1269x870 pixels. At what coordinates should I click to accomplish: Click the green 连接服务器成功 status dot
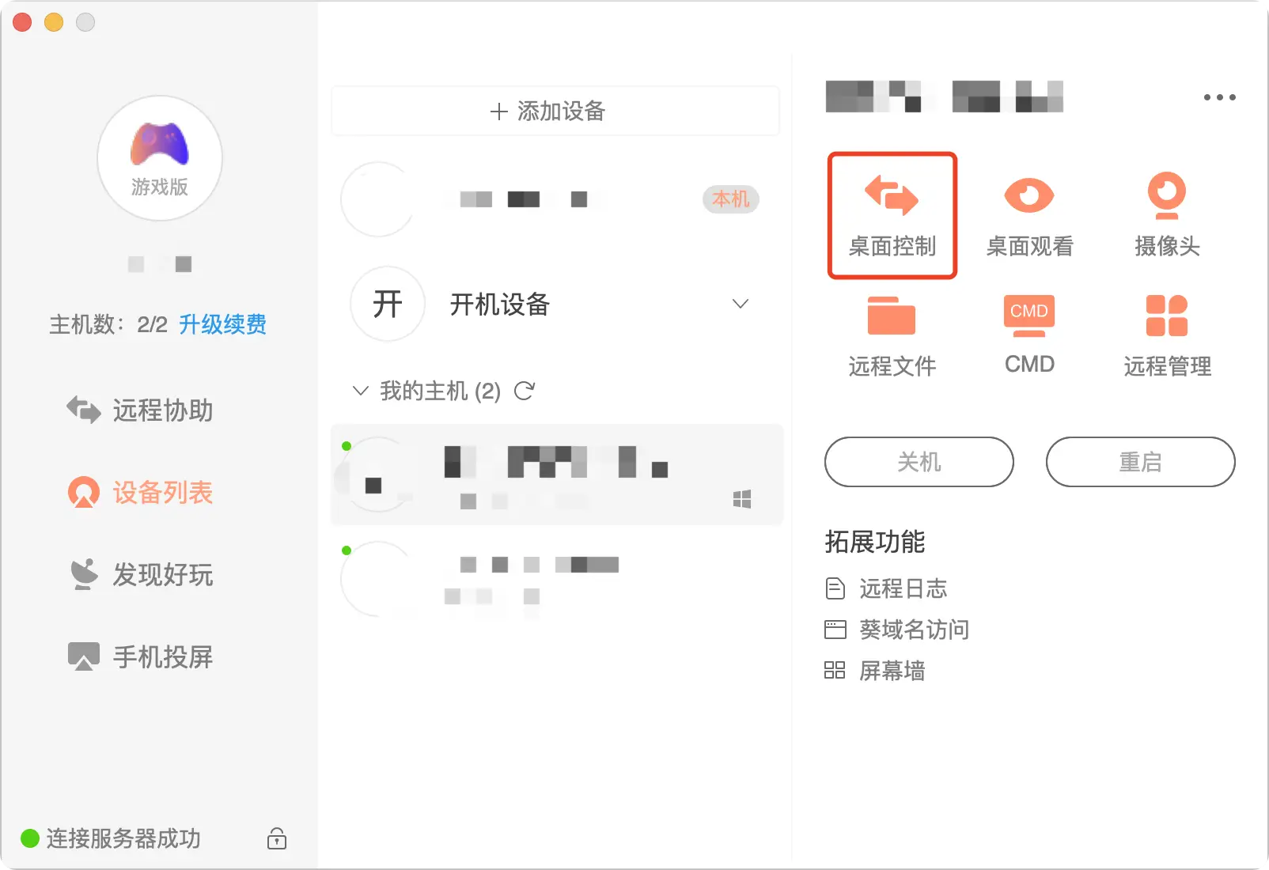[30, 838]
